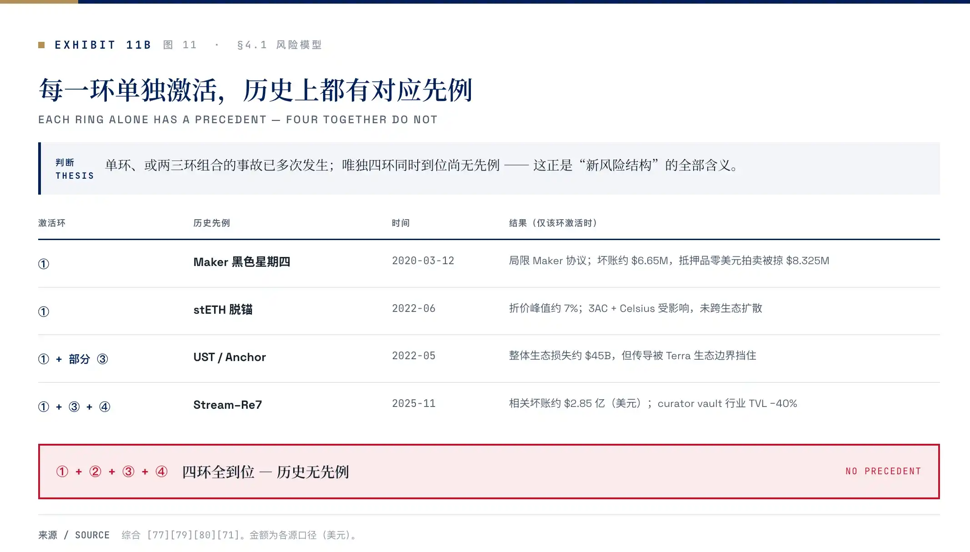Click the "stETH 脱锚" precedent name
This screenshot has height=552, width=970.
pos(223,310)
